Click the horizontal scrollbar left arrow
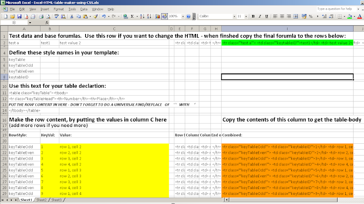Screen dimensions: 364x204 coord(227,199)
